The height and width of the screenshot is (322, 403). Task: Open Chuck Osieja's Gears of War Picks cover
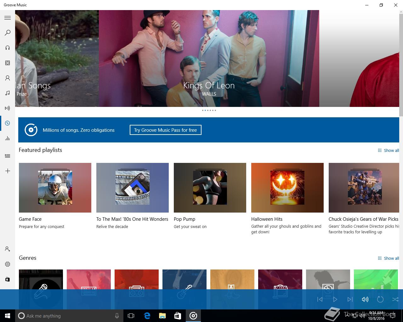coord(364,188)
